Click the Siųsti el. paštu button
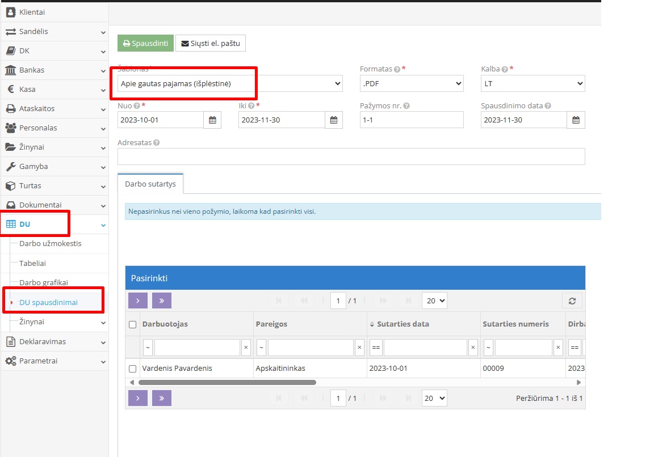The height and width of the screenshot is (457, 654). point(211,44)
